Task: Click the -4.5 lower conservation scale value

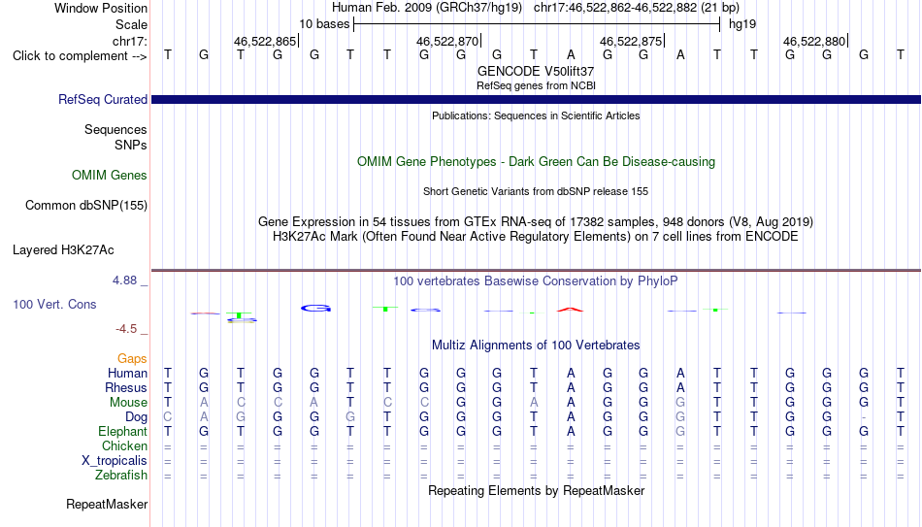Action: (x=126, y=329)
